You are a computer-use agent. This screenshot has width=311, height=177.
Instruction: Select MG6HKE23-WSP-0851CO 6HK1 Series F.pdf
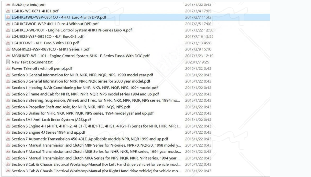[x=51, y=49]
